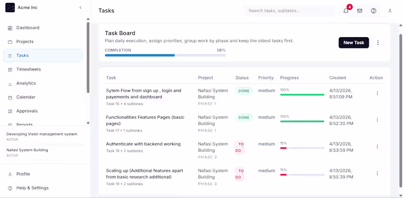Click the Calendar icon in the sidebar
Screen dimensions: 403x198
point(10,97)
